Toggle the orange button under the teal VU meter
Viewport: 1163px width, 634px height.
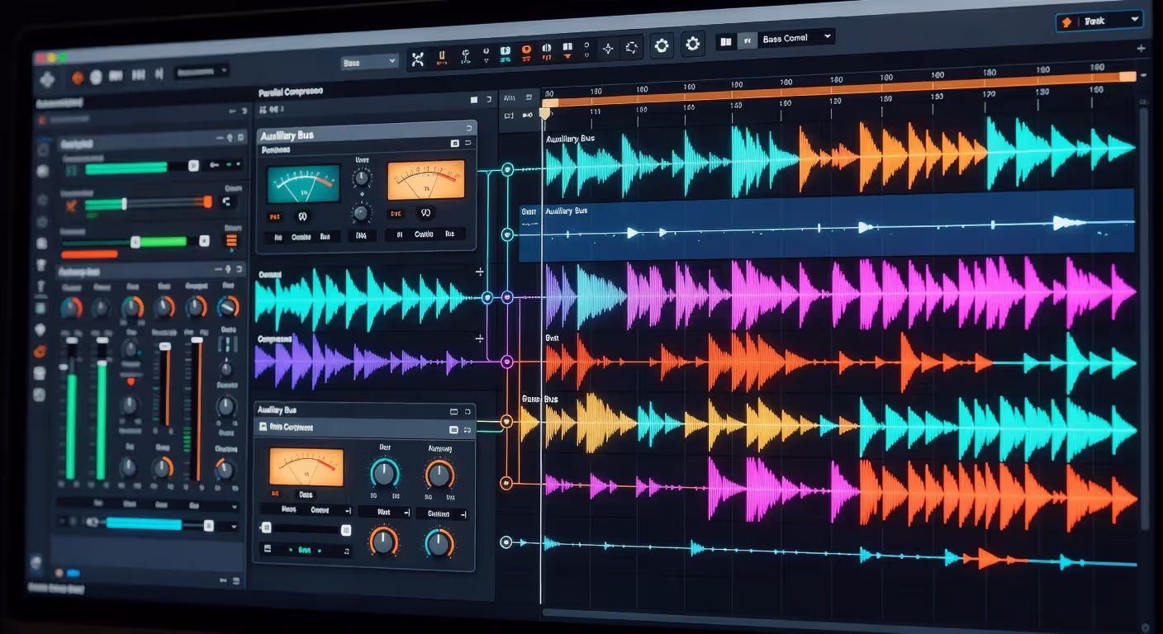(274, 216)
